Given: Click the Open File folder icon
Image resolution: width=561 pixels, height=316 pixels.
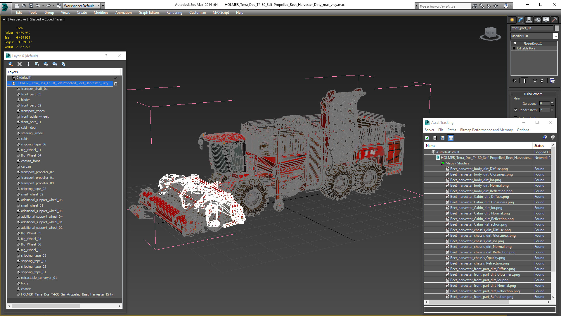Looking at the screenshot, I should pyautogui.click(x=24, y=6).
